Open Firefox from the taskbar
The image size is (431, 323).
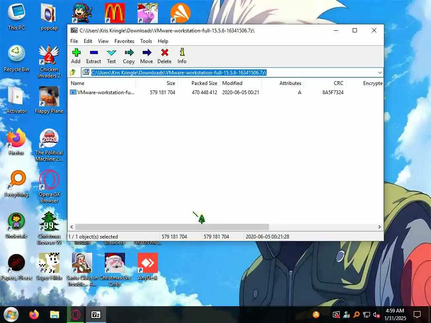pyautogui.click(x=34, y=315)
